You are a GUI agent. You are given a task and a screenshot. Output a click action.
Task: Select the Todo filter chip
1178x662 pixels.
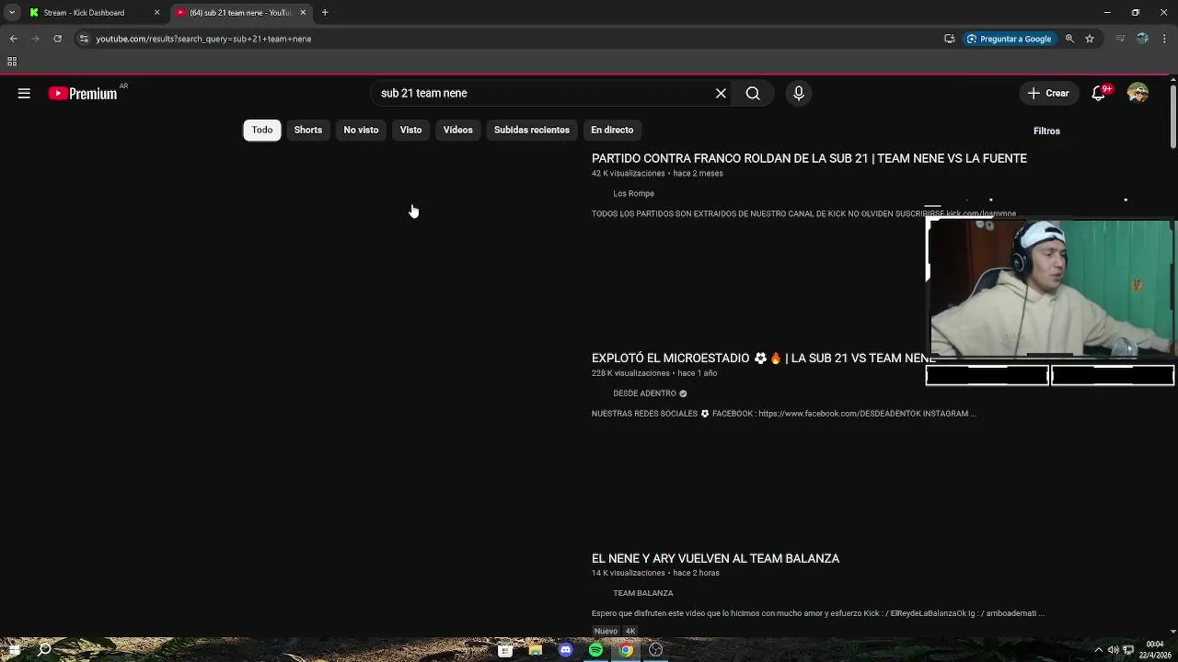[x=262, y=130]
